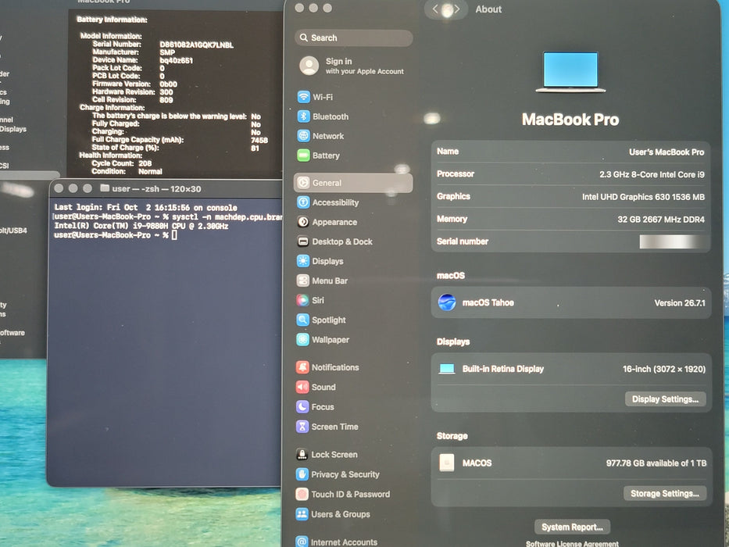This screenshot has height=547, width=729.
Task: Open the Internet Accounts icon
Action: pos(302,542)
